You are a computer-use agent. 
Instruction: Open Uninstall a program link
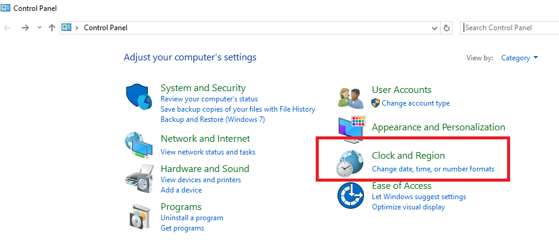[x=192, y=218]
